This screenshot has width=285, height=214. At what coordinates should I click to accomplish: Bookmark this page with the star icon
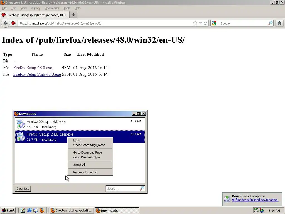coord(195,23)
